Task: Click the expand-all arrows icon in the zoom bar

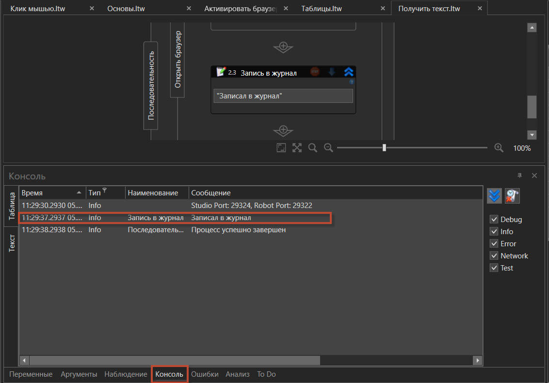Action: tap(297, 148)
